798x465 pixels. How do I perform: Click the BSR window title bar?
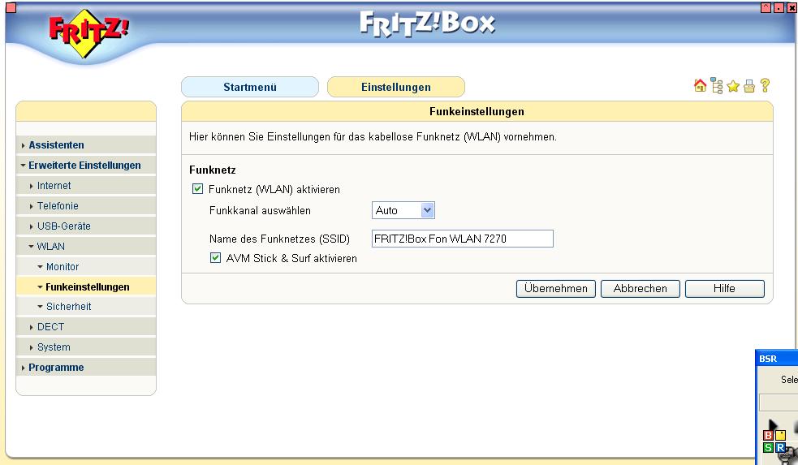[x=777, y=358]
